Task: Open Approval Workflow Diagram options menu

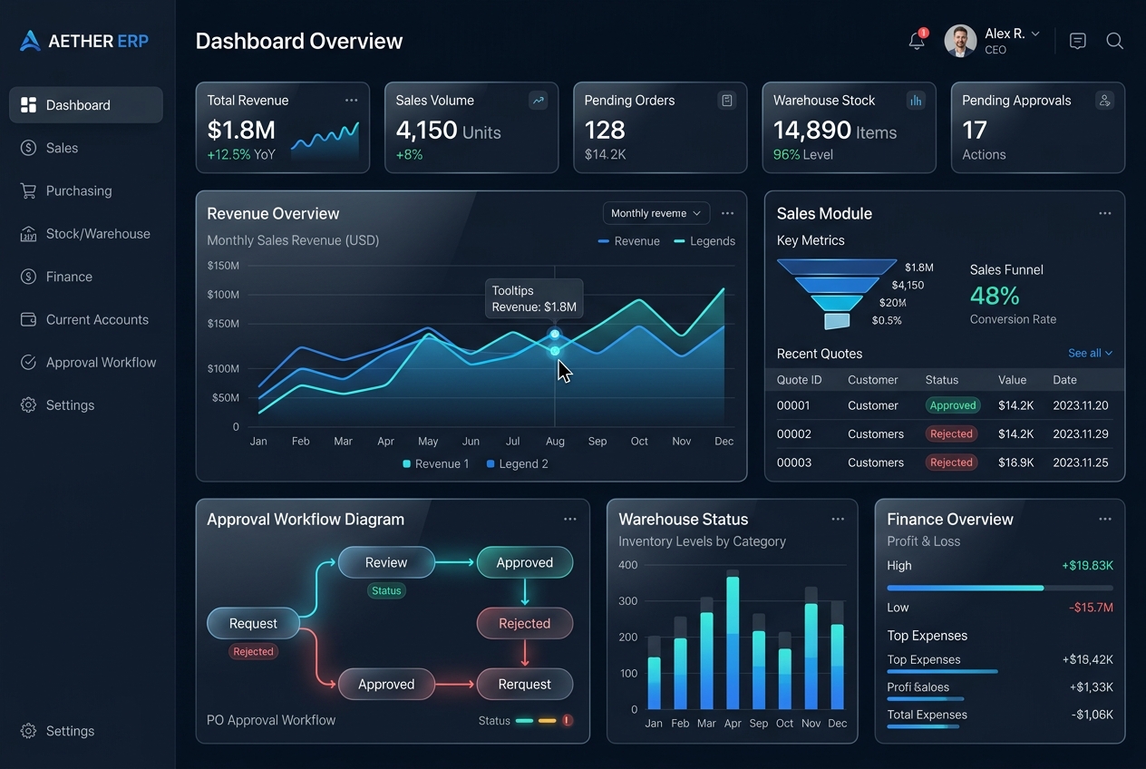Action: coord(569,519)
